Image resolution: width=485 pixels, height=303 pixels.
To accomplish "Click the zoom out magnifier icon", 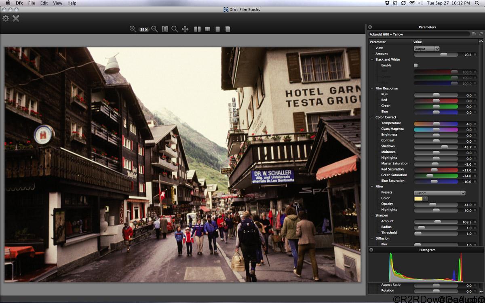I will 154,29.
